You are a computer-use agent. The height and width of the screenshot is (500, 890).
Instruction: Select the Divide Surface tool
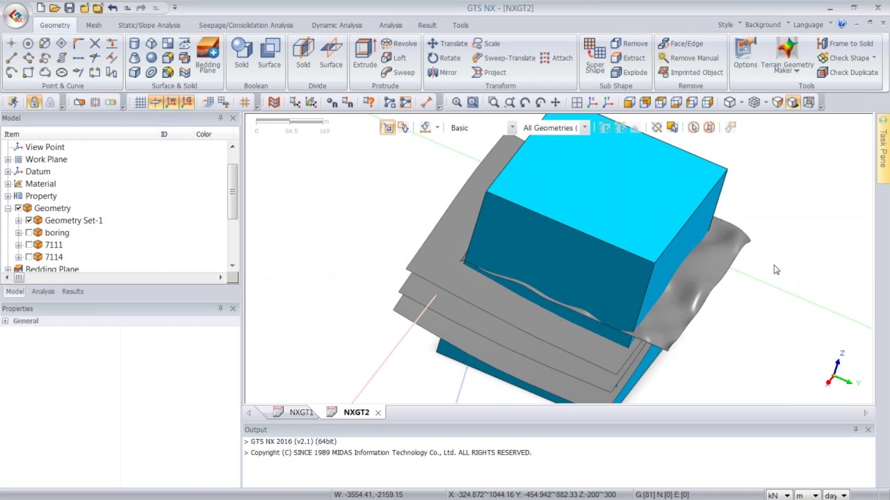point(331,54)
